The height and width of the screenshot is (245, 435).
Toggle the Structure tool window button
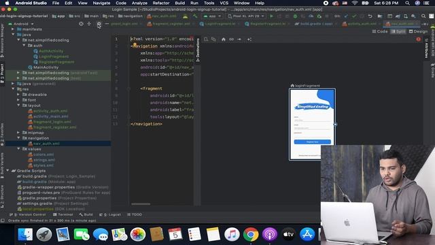click(x=2, y=196)
